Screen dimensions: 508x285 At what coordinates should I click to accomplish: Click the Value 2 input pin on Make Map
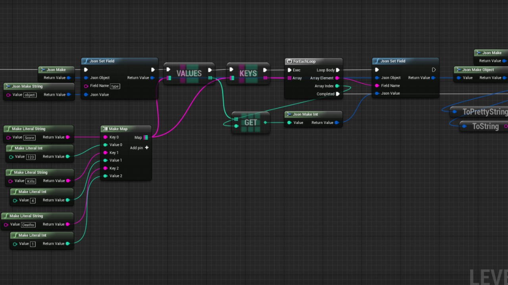pos(105,176)
